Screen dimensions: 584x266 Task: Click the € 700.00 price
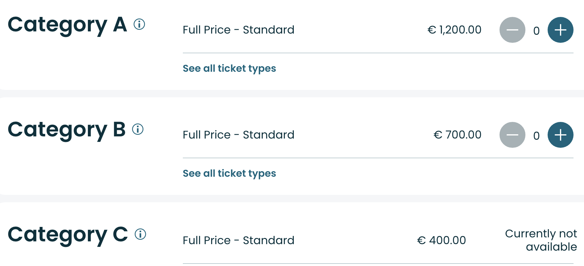point(457,135)
